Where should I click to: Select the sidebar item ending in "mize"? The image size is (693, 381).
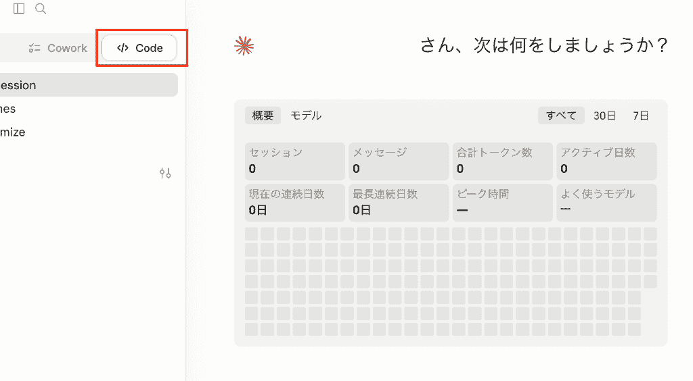click(x=89, y=132)
